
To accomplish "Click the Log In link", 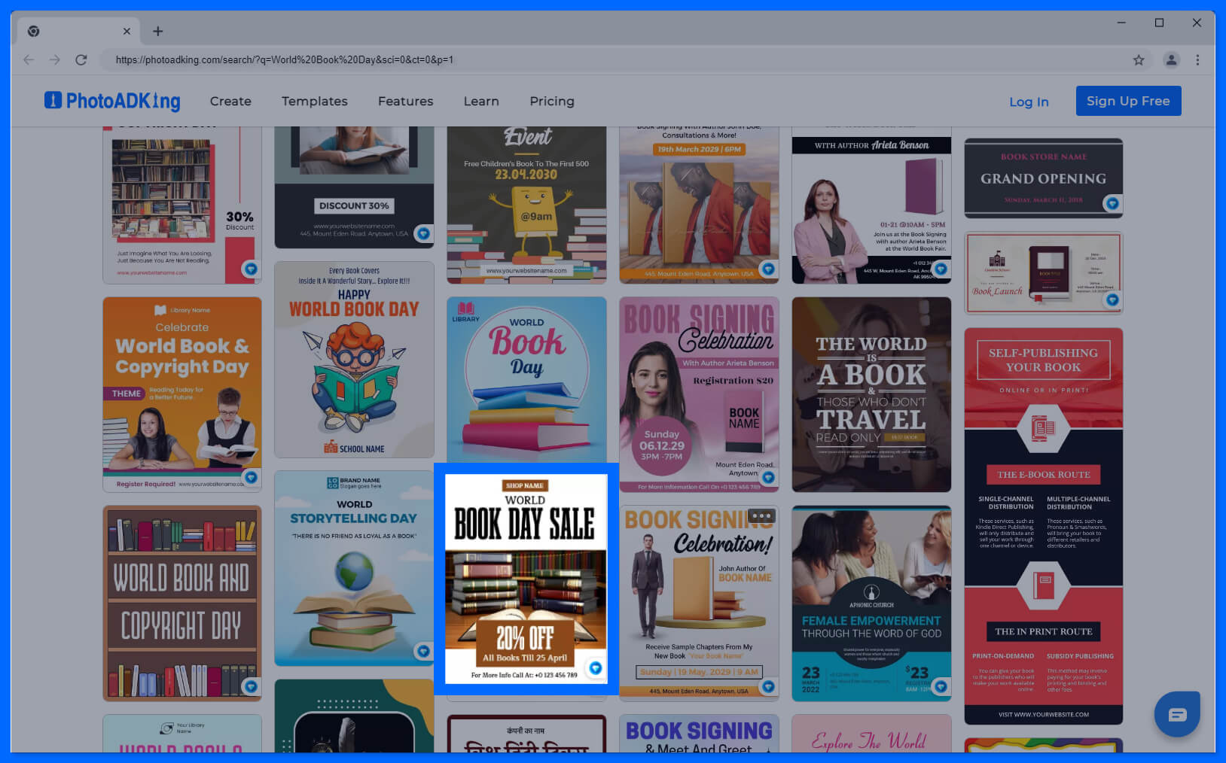I will tap(1029, 102).
